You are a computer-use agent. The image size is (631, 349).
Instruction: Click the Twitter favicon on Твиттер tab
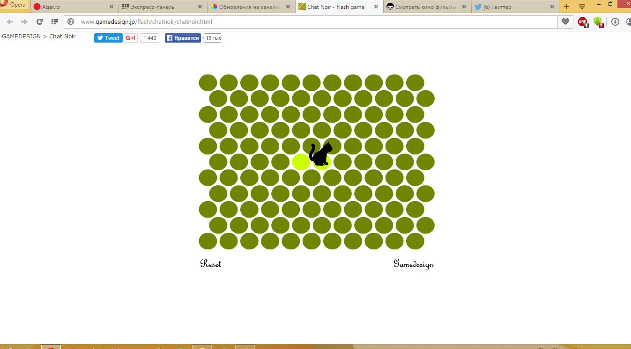coord(478,7)
